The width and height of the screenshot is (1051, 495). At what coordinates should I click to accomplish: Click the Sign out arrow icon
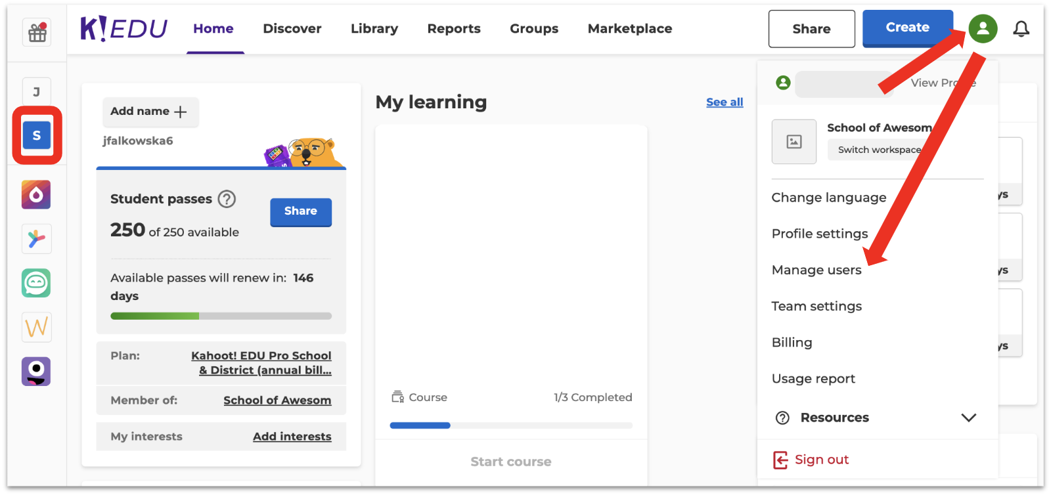pyautogui.click(x=780, y=460)
